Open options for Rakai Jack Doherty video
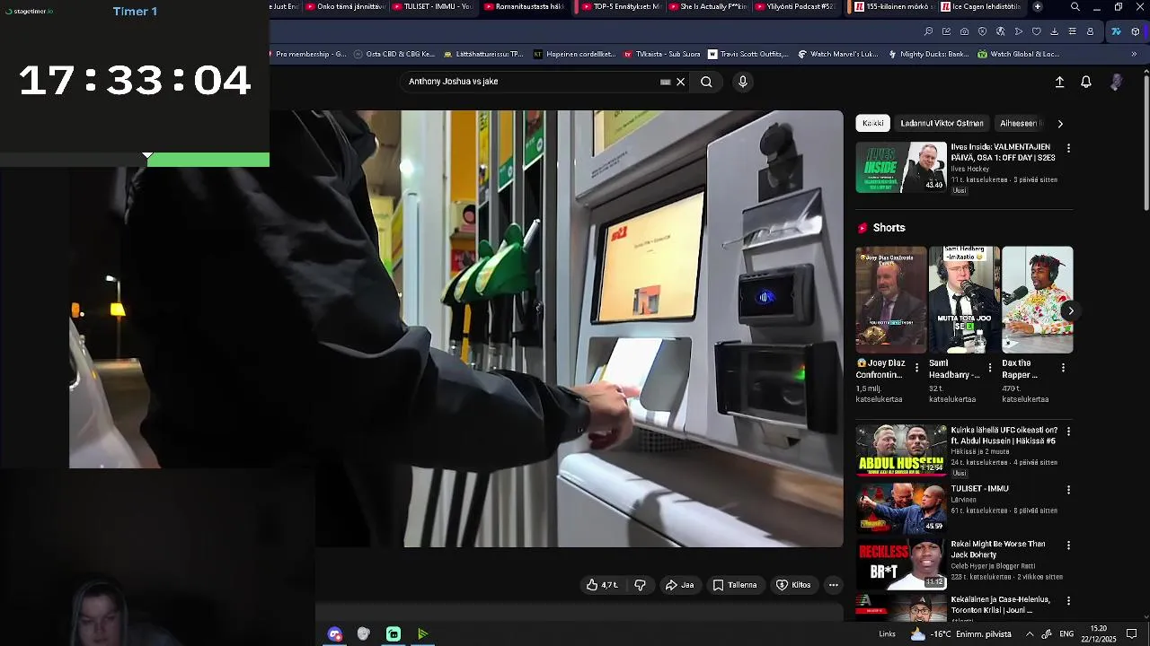 point(1068,546)
